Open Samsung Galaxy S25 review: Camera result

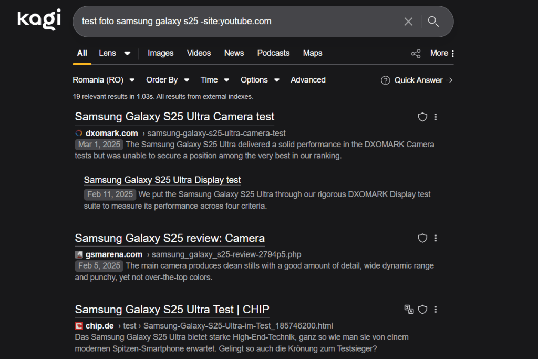170,238
